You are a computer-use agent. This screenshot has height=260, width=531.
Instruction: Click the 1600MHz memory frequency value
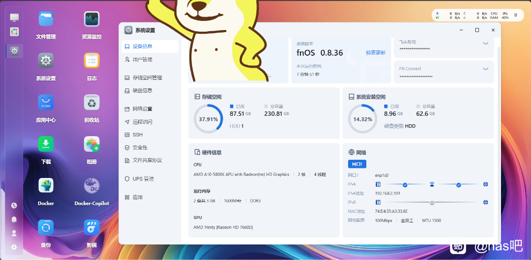coord(233,200)
